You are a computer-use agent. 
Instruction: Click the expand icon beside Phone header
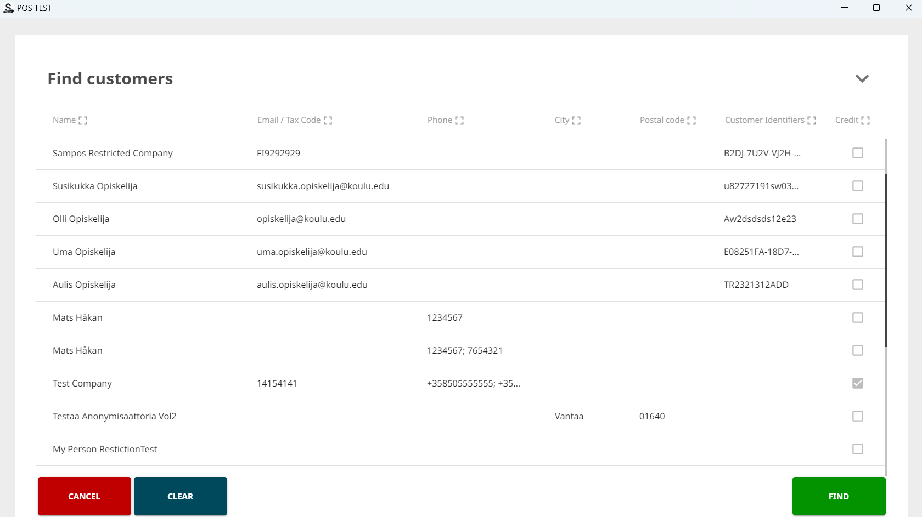point(459,121)
